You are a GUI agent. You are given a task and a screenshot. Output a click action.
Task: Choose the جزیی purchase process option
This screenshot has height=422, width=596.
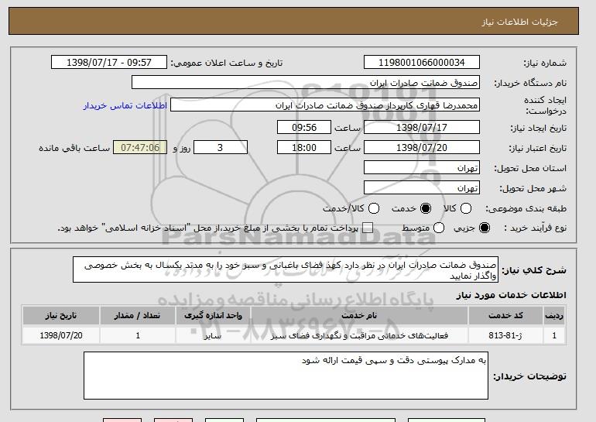485,228
